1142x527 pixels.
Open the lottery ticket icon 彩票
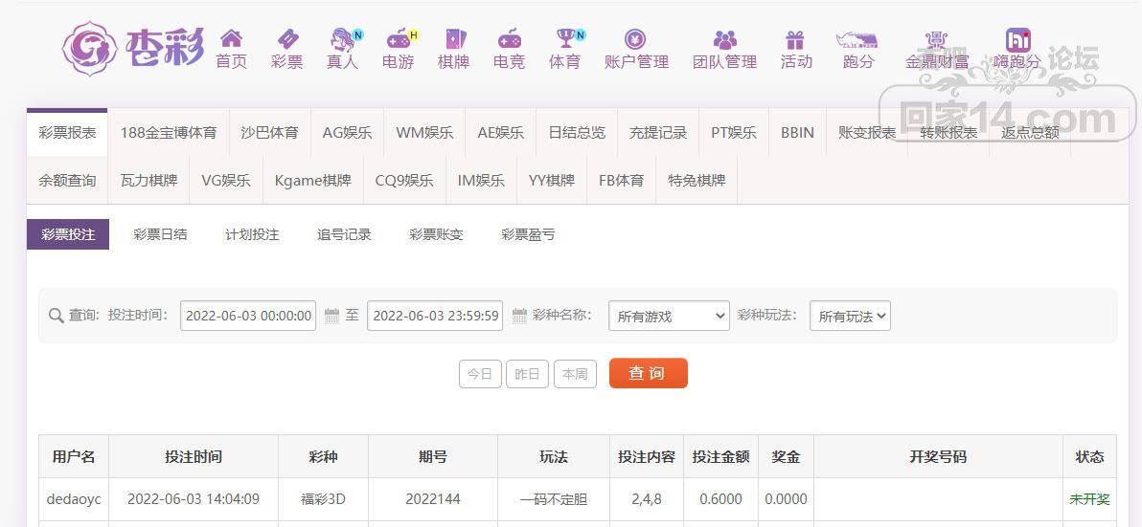coord(286,39)
